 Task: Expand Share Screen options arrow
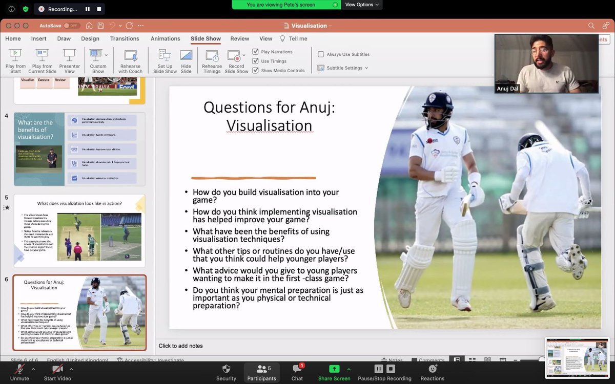(x=348, y=369)
